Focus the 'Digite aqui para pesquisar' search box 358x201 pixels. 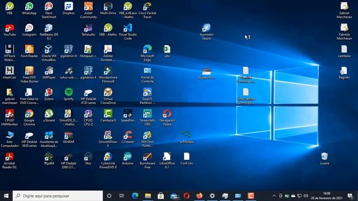(x=58, y=196)
